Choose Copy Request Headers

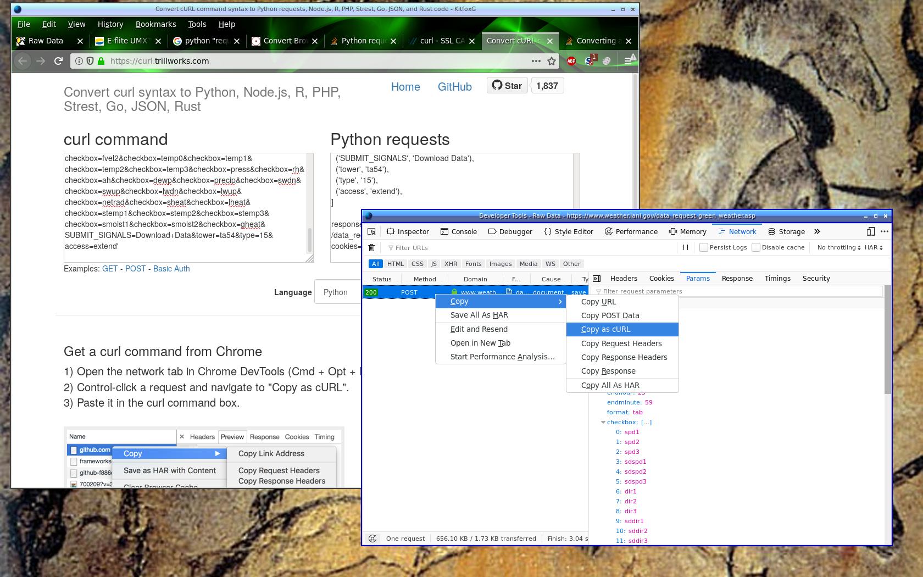622,343
